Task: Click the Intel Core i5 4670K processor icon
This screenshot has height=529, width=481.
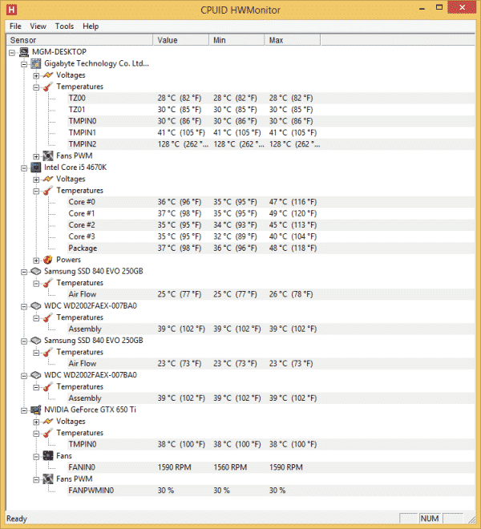Action: point(36,168)
